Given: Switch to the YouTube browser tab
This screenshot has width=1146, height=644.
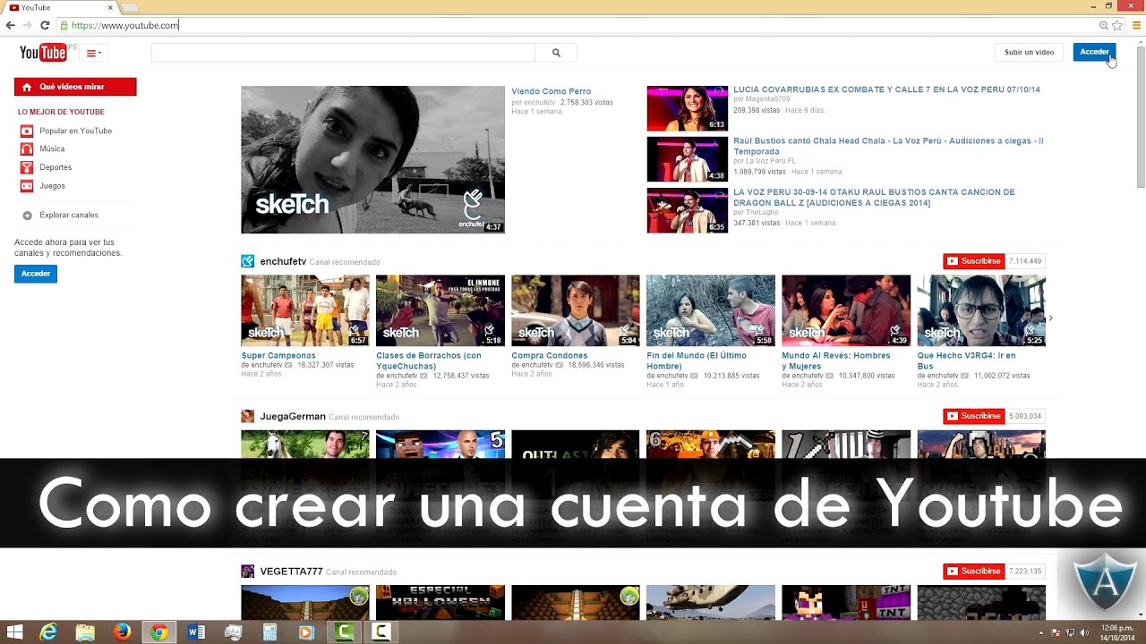Looking at the screenshot, I should coord(59,7).
